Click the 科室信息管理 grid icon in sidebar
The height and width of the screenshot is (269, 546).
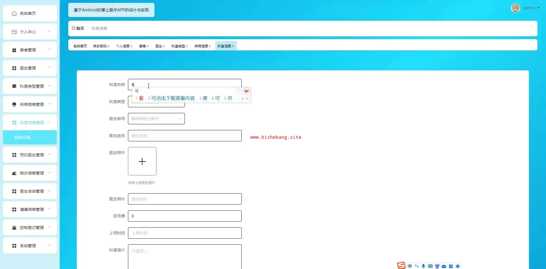(x=14, y=123)
